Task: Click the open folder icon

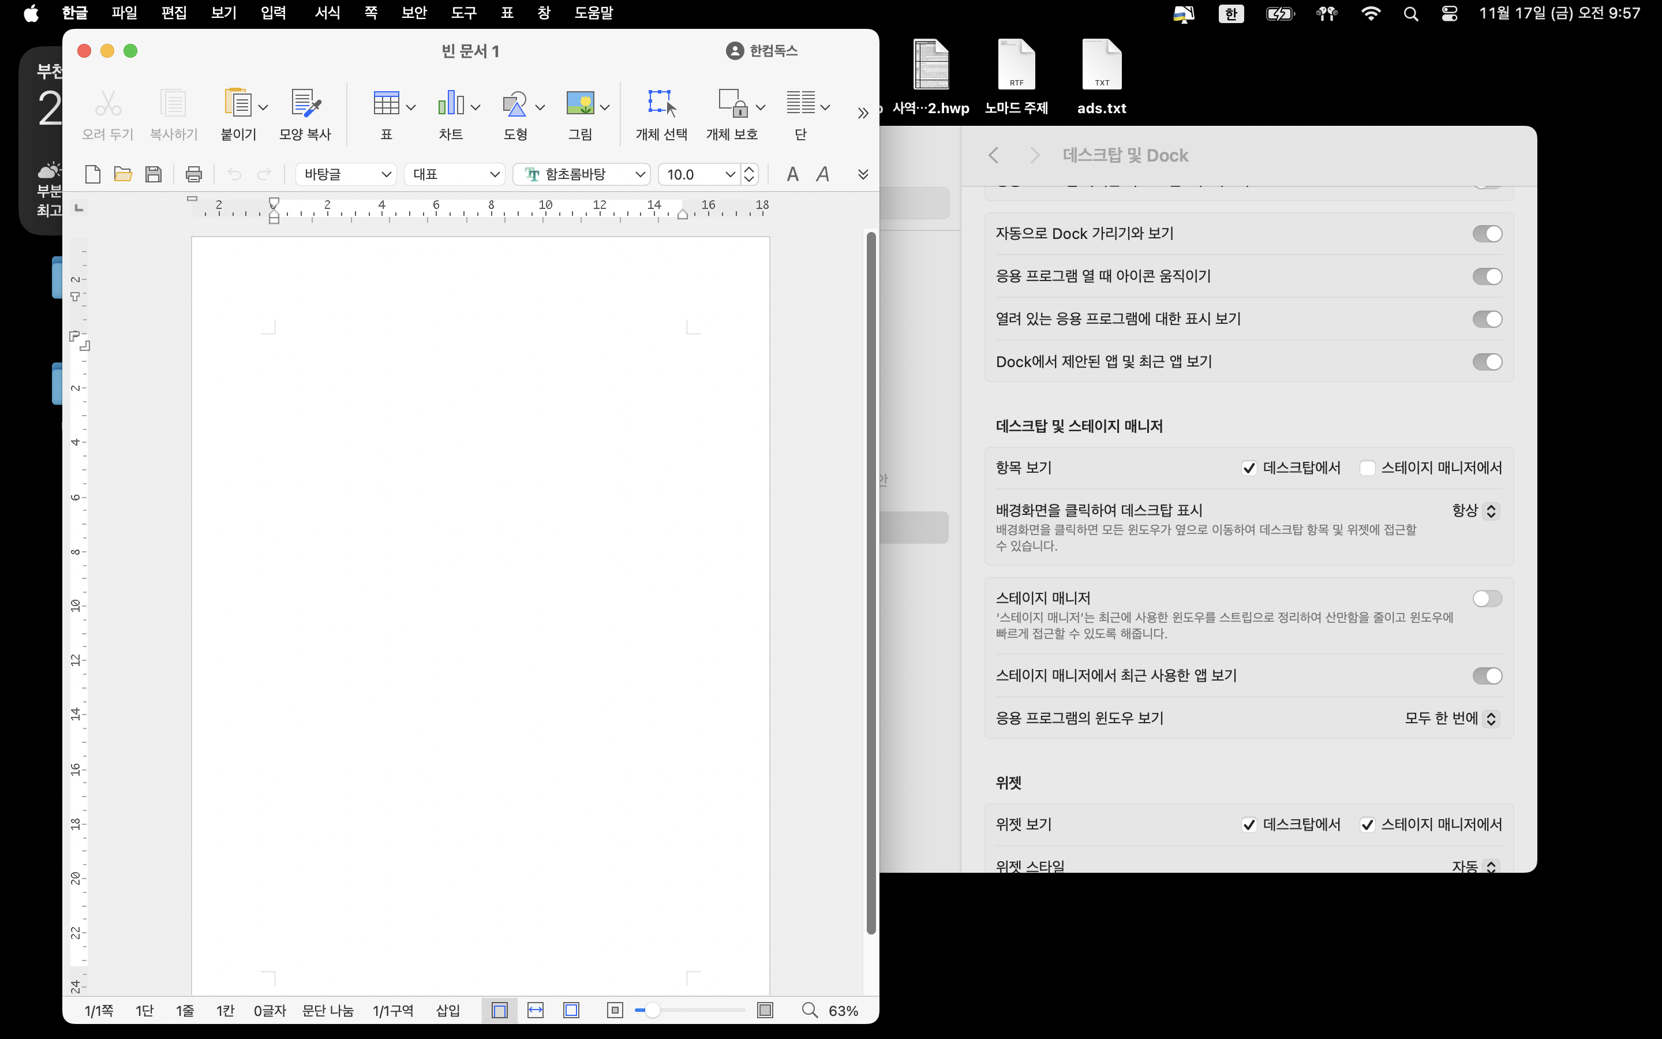Action: click(x=123, y=174)
